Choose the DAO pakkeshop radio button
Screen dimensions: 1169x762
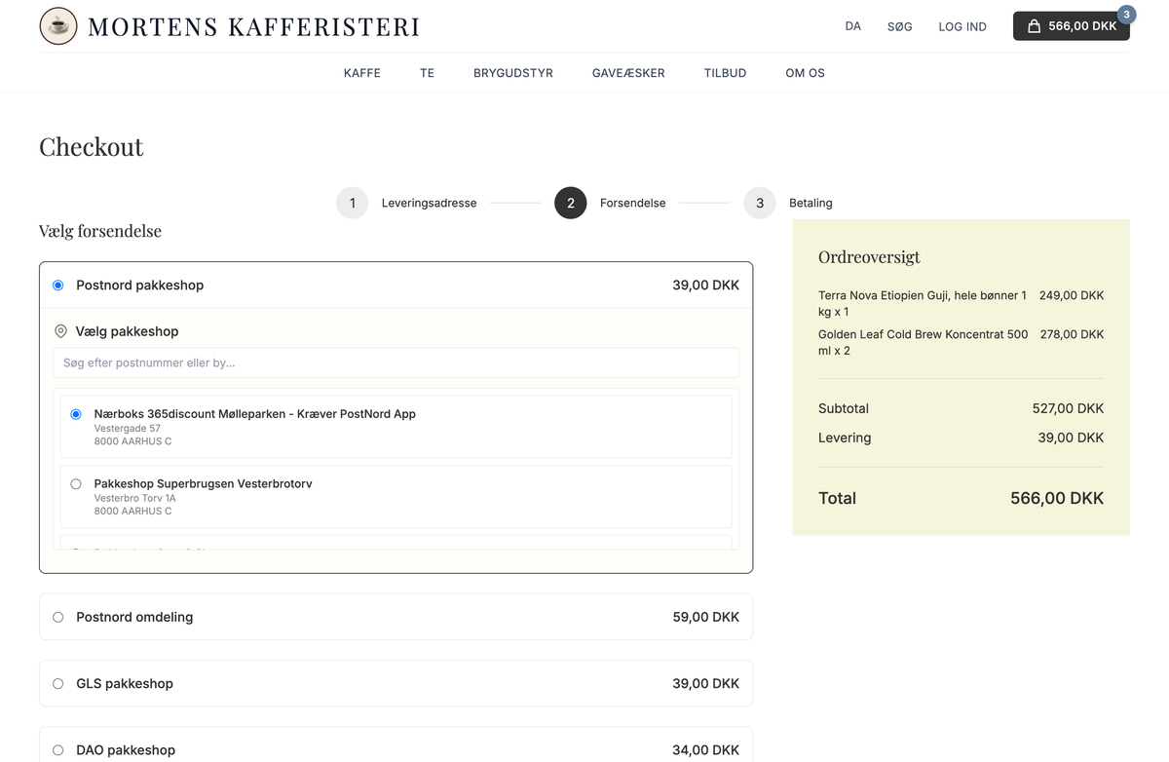click(58, 750)
